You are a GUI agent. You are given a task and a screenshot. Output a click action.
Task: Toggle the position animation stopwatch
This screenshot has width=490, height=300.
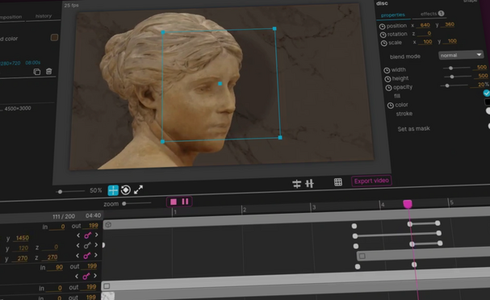tap(382, 27)
